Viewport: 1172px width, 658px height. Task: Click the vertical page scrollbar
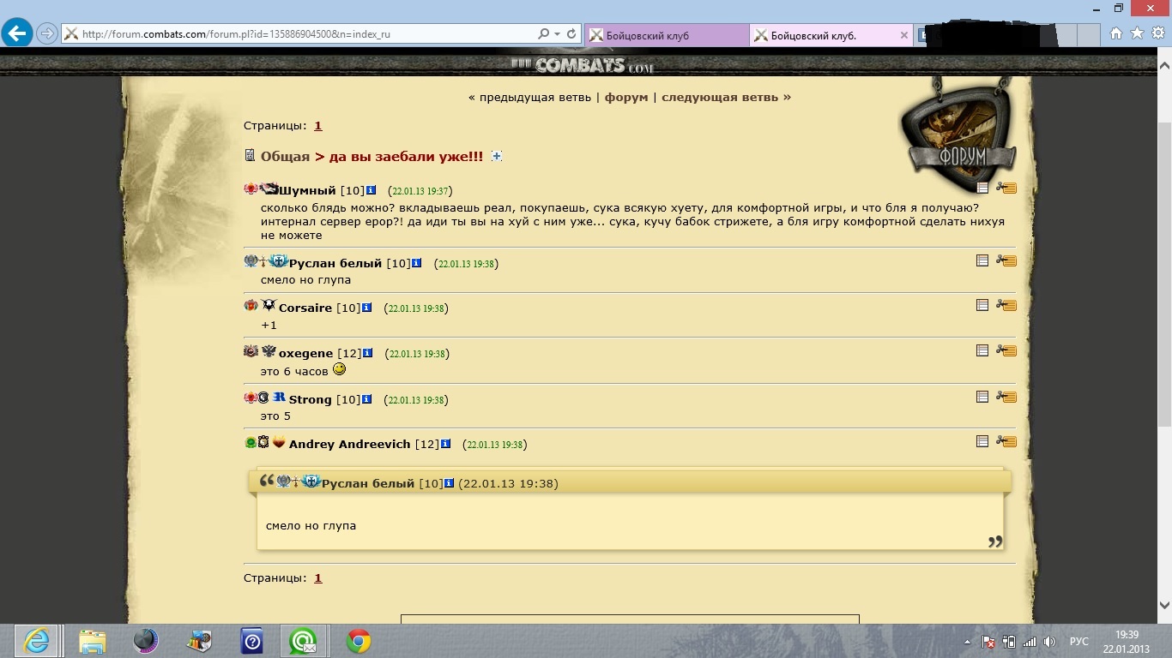pos(1164,274)
